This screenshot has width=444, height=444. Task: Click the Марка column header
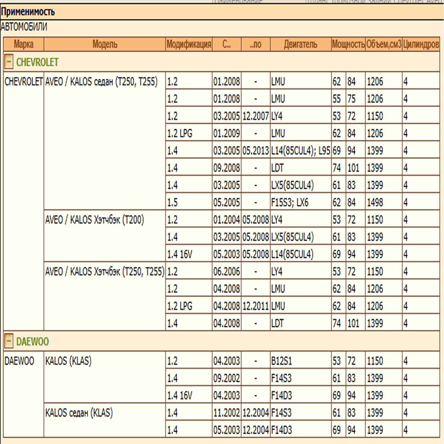pos(24,44)
